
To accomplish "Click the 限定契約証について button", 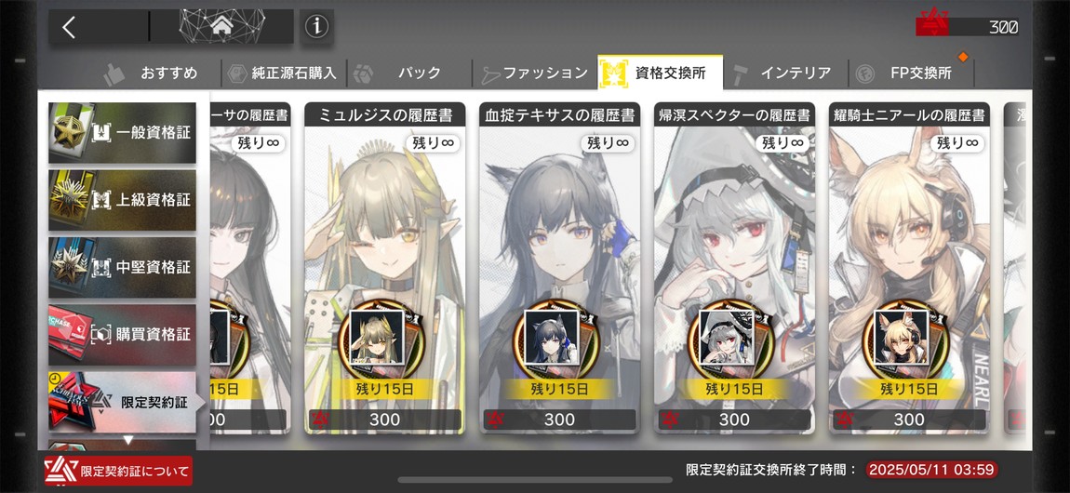I will pos(117,472).
